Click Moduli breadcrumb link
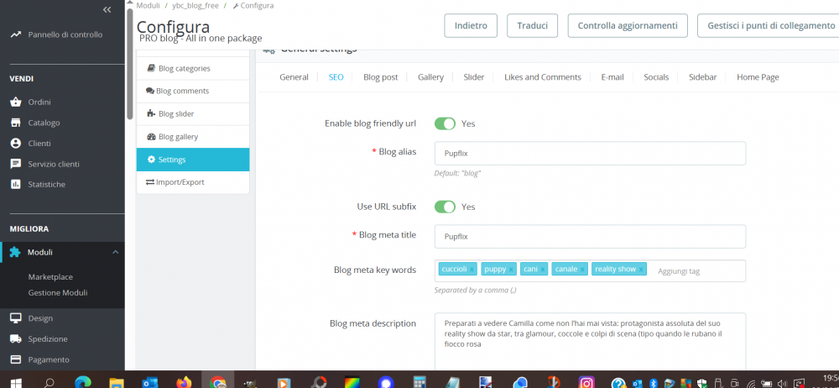This screenshot has height=388, width=839. tap(149, 5)
